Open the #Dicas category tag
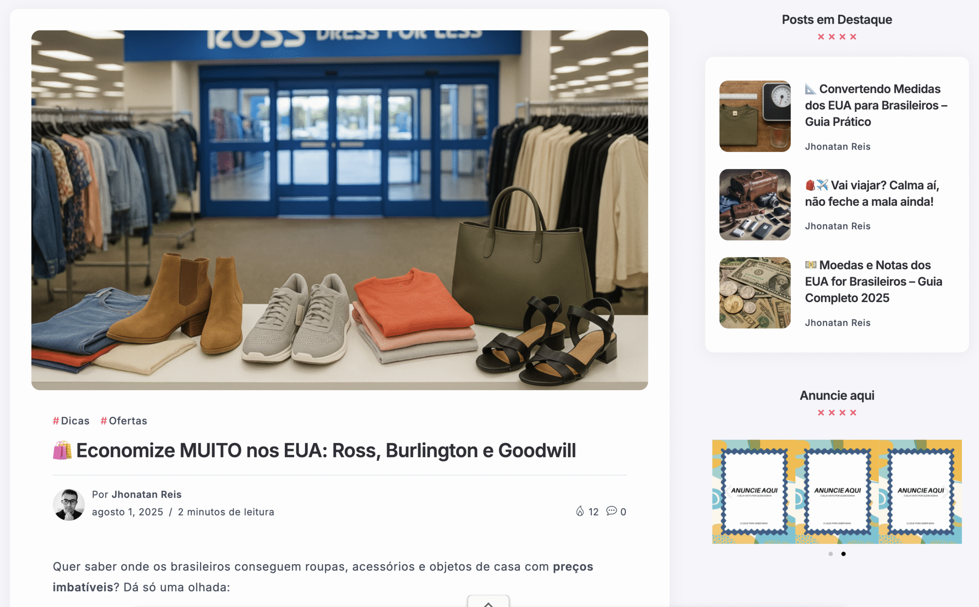979x607 pixels. coord(71,421)
